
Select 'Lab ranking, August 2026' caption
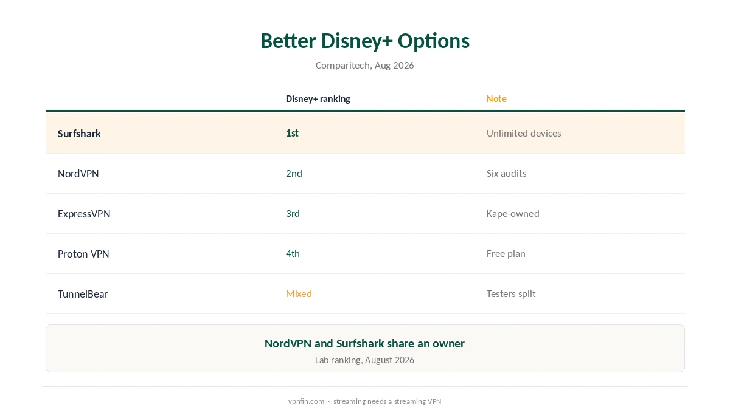(365, 360)
